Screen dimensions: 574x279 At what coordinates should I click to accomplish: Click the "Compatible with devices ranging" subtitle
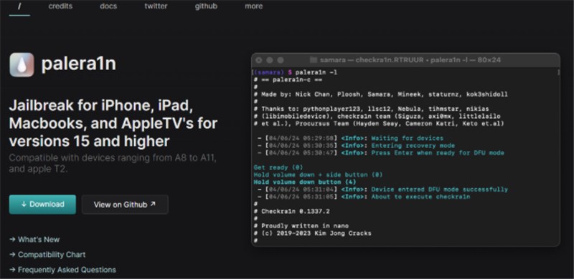[x=113, y=164]
